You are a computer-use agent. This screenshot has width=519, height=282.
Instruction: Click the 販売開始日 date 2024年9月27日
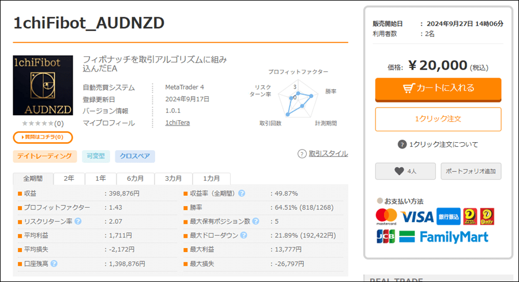pyautogui.click(x=449, y=24)
